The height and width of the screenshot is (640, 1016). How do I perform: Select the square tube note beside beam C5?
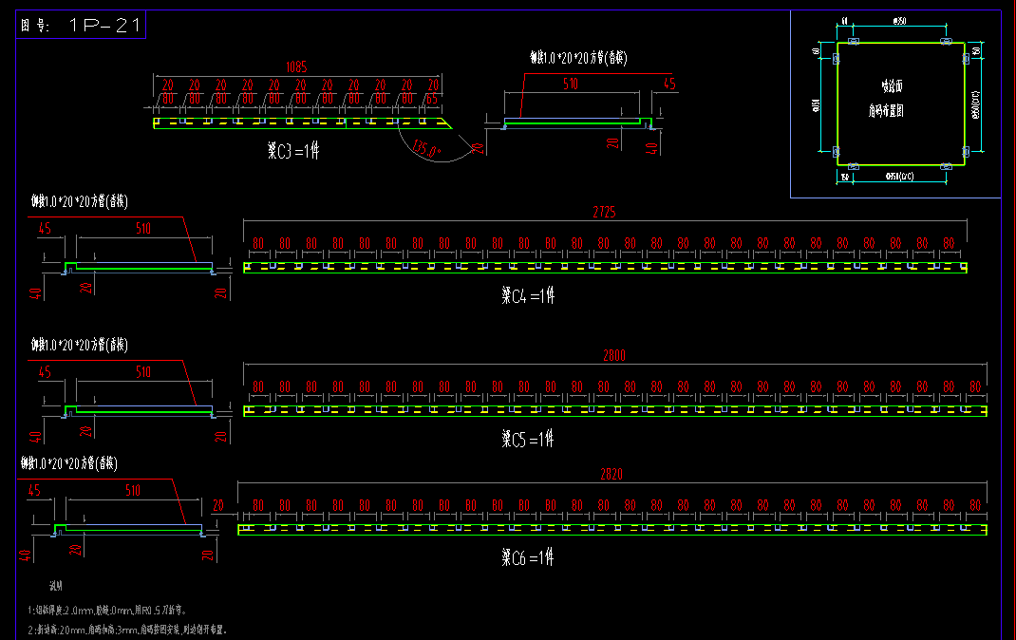click(x=79, y=345)
